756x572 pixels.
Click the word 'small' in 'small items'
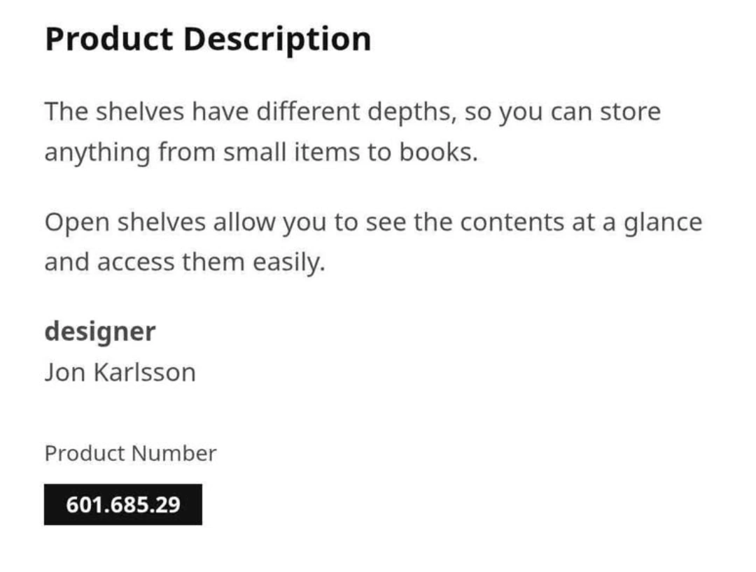(x=255, y=152)
